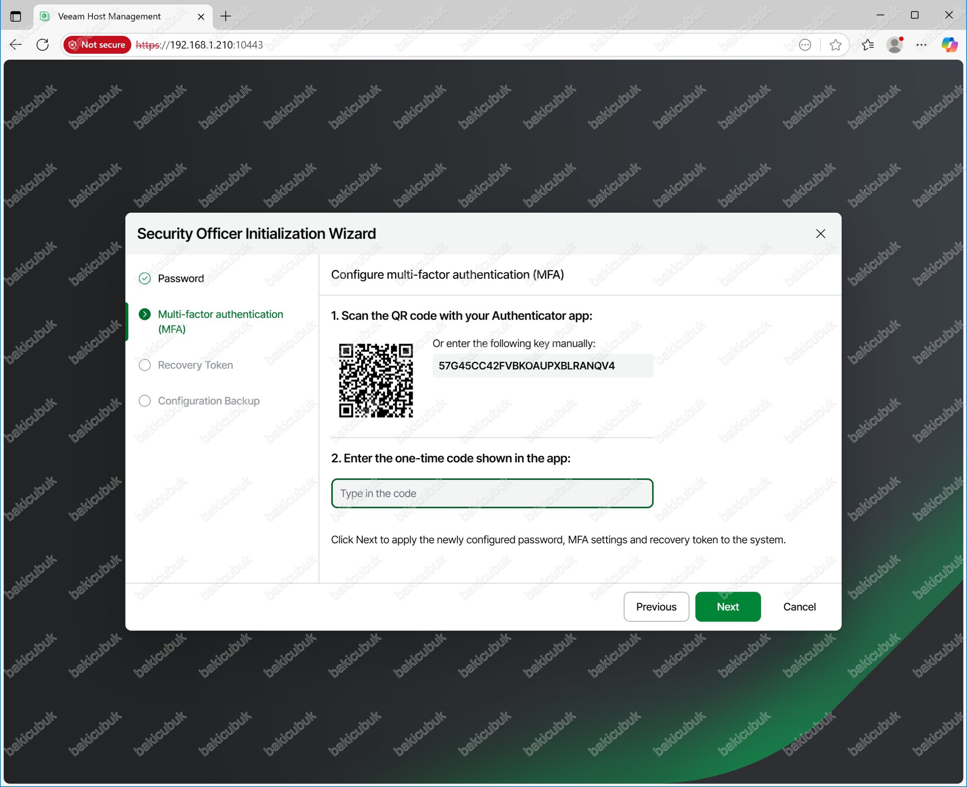Screen dimensions: 967x787
Task: Select Multi-factor authentication (MFA) step
Action: [x=220, y=322]
